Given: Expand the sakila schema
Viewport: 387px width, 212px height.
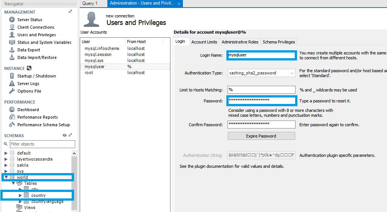Looking at the screenshot, I should (x=6, y=165).
